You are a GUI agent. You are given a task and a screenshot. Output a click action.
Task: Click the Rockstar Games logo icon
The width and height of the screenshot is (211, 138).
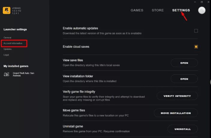(x=7, y=10)
